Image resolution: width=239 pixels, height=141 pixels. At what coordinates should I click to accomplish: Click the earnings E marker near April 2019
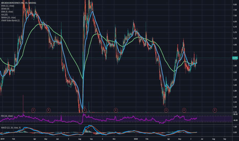33,110
